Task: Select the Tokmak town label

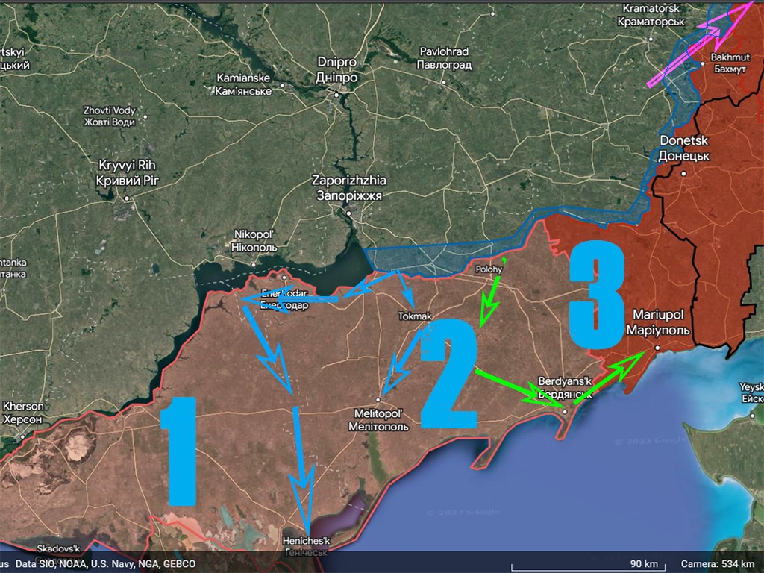Action: pos(416,316)
